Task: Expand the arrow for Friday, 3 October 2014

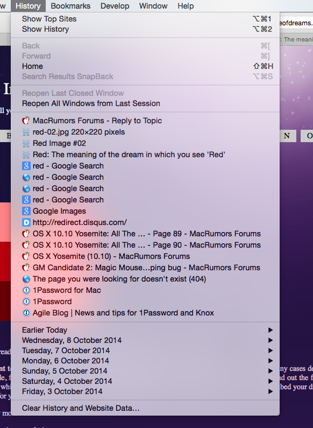Action: click(x=270, y=391)
